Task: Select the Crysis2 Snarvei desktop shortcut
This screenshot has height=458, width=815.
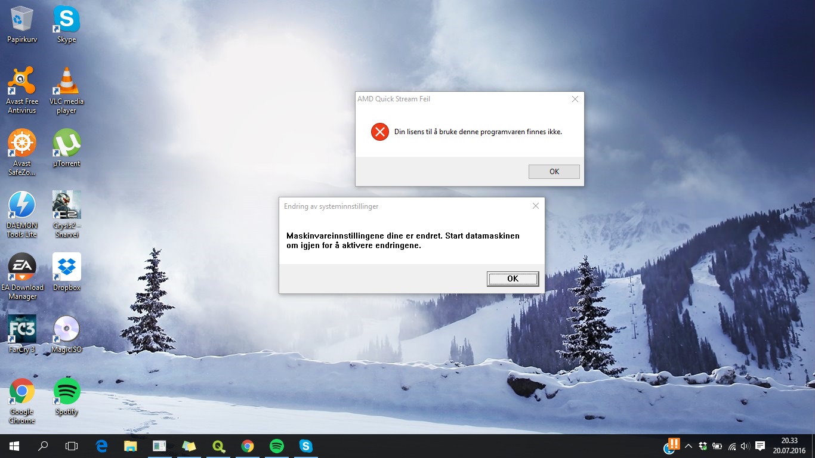Action: (x=66, y=215)
